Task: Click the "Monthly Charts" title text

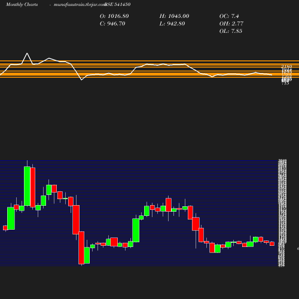Action: pyautogui.click(x=22, y=4)
